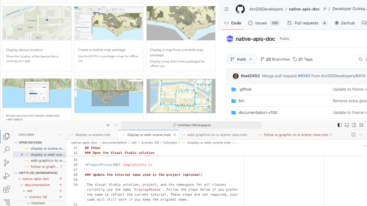Image resolution: width=367 pixels, height=206 pixels.
Task: Click the Go Forward arrow in VS Code
Action: click(116, 125)
